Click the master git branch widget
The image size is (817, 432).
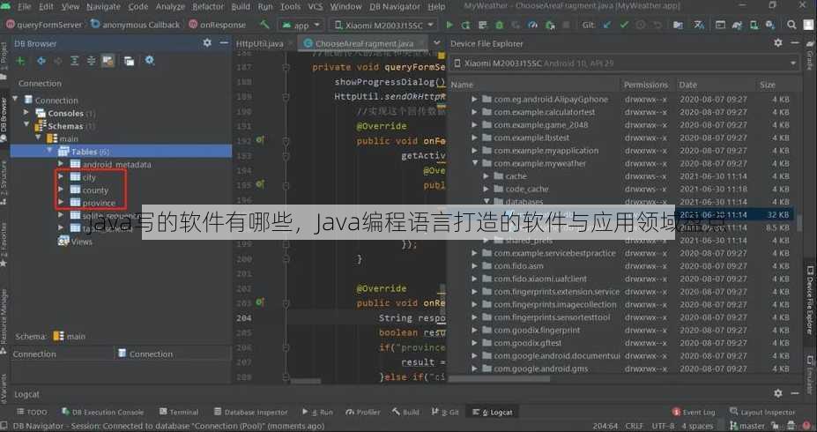pyautogui.click(x=747, y=426)
